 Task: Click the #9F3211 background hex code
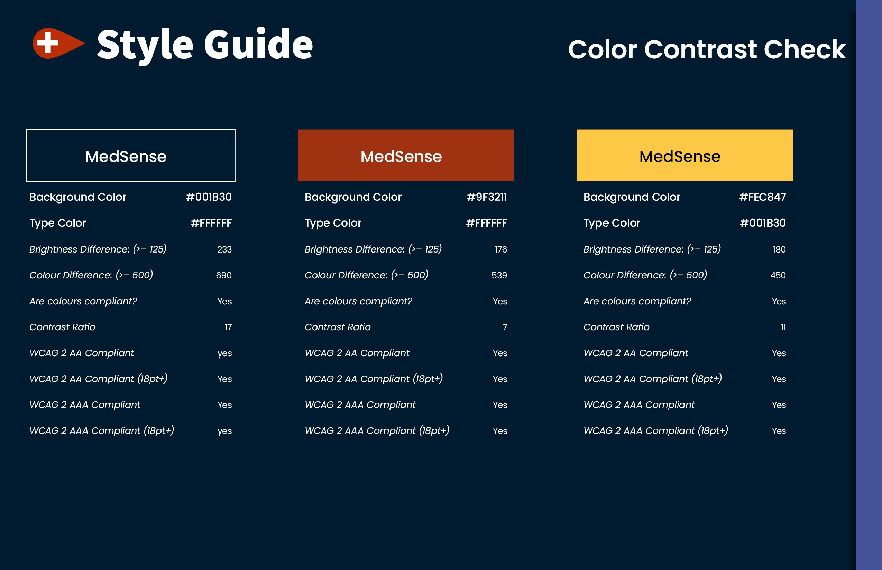[487, 197]
